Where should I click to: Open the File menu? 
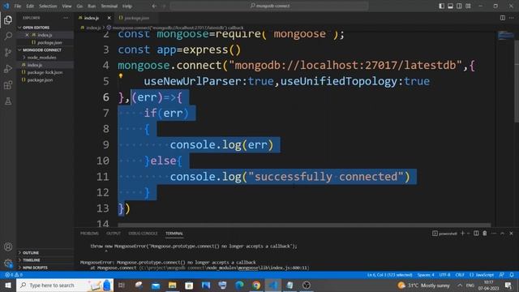pyautogui.click(x=18, y=6)
